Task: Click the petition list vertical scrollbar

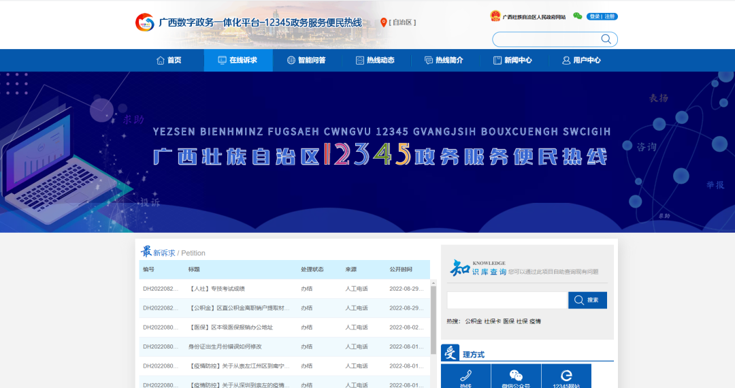Action: pos(433,320)
